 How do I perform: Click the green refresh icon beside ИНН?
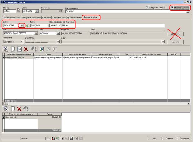pos(27,26)
